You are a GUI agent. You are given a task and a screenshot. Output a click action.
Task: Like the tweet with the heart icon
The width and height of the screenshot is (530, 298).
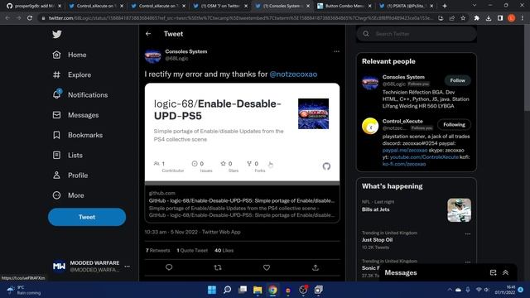[x=267, y=267]
